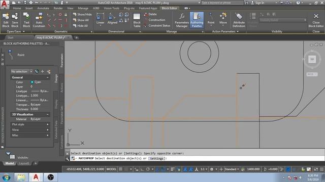
Task: Open the Block Table tool
Action: click(x=137, y=20)
